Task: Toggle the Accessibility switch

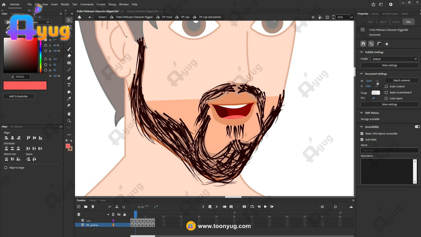Action: [x=417, y=127]
